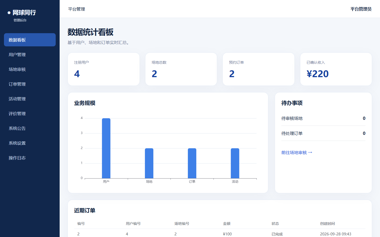Image resolution: width=380 pixels, height=237 pixels.
Task: Open 数据看板 in sidebar
Action: click(x=30, y=40)
